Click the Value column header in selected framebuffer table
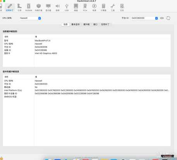 click(x=36, y=77)
